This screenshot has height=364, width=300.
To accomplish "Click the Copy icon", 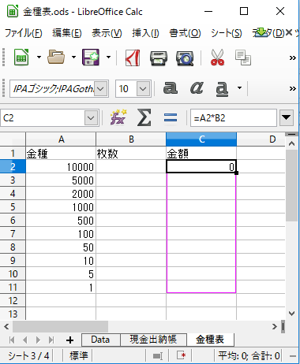I will coord(242,58).
